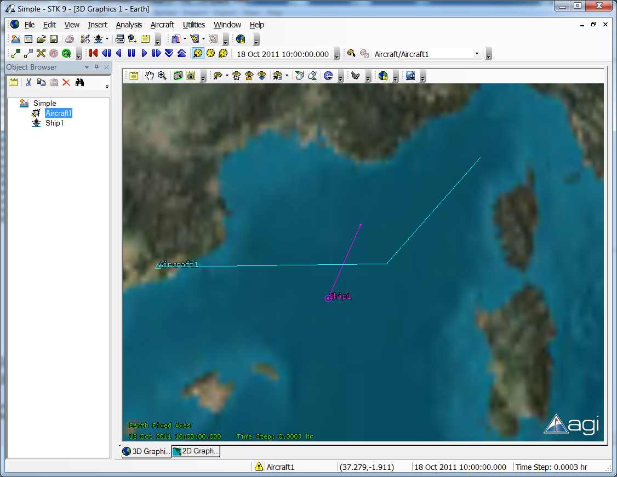Click the Save scenario icon
This screenshot has width=617, height=477.
(x=54, y=39)
